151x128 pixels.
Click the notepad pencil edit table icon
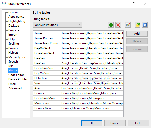point(128,25)
